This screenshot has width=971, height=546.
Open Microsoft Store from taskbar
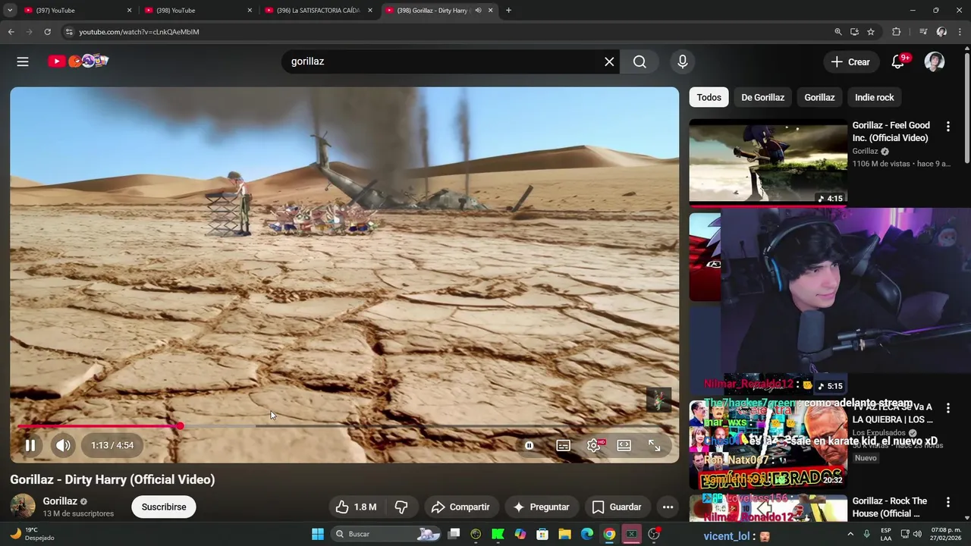[542, 534]
